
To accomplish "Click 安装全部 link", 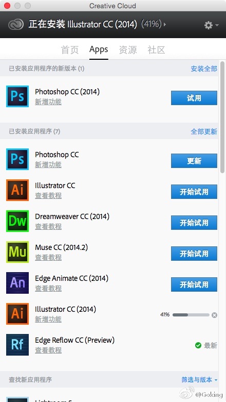I will coord(204,69).
